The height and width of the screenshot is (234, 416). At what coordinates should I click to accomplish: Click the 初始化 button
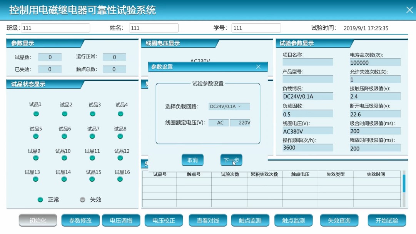[x=38, y=221]
